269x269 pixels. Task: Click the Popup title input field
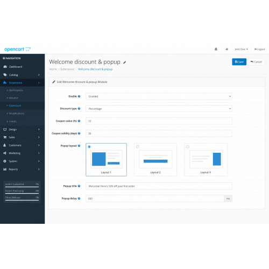point(159,186)
